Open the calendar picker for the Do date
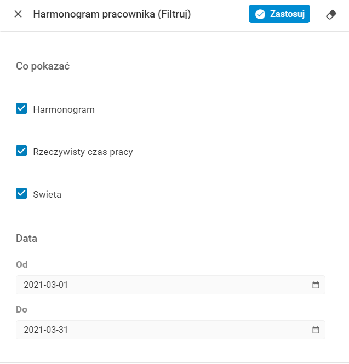The image size is (349, 364). coord(316,330)
